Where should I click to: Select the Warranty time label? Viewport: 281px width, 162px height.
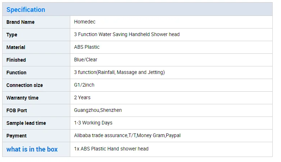22,98
